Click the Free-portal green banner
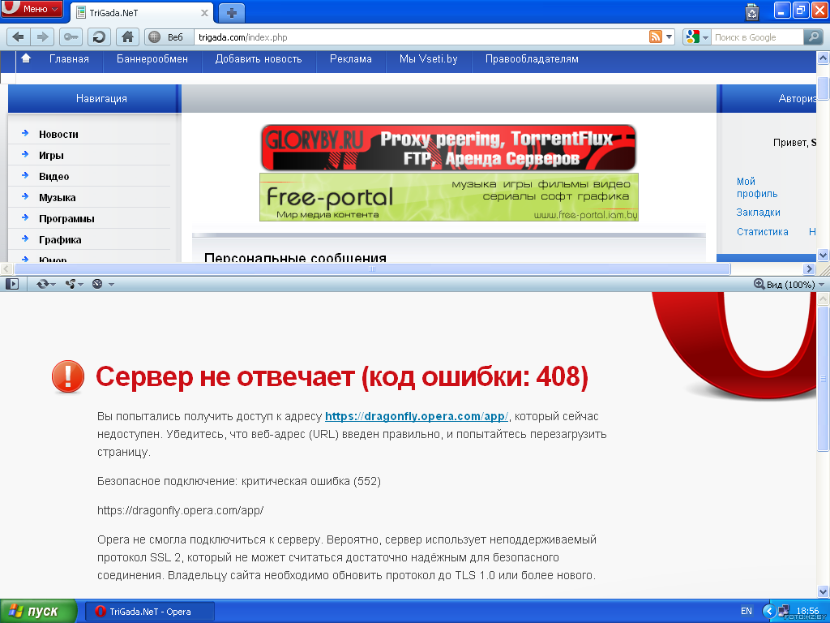The height and width of the screenshot is (623, 830). [449, 197]
